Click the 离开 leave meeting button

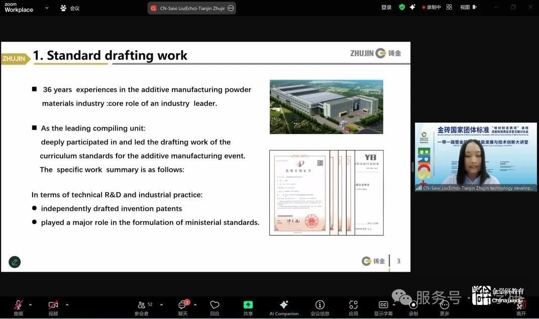pyautogui.click(x=521, y=307)
